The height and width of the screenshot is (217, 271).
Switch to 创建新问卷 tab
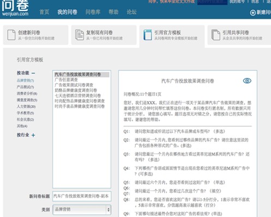[x=35, y=35]
